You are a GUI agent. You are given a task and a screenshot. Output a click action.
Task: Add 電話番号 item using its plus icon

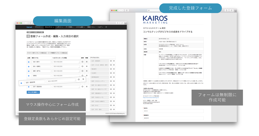tap(114, 69)
